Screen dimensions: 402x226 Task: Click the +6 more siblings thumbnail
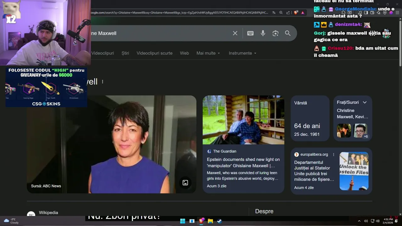coord(361,131)
